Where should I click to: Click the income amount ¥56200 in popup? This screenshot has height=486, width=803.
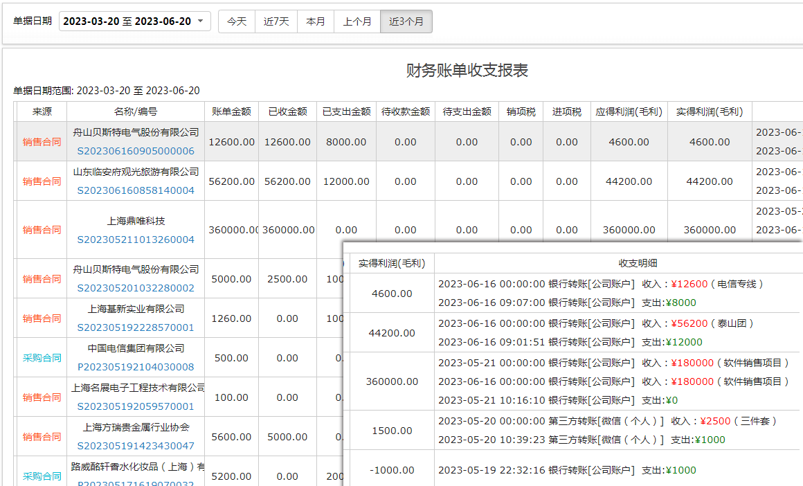689,324
